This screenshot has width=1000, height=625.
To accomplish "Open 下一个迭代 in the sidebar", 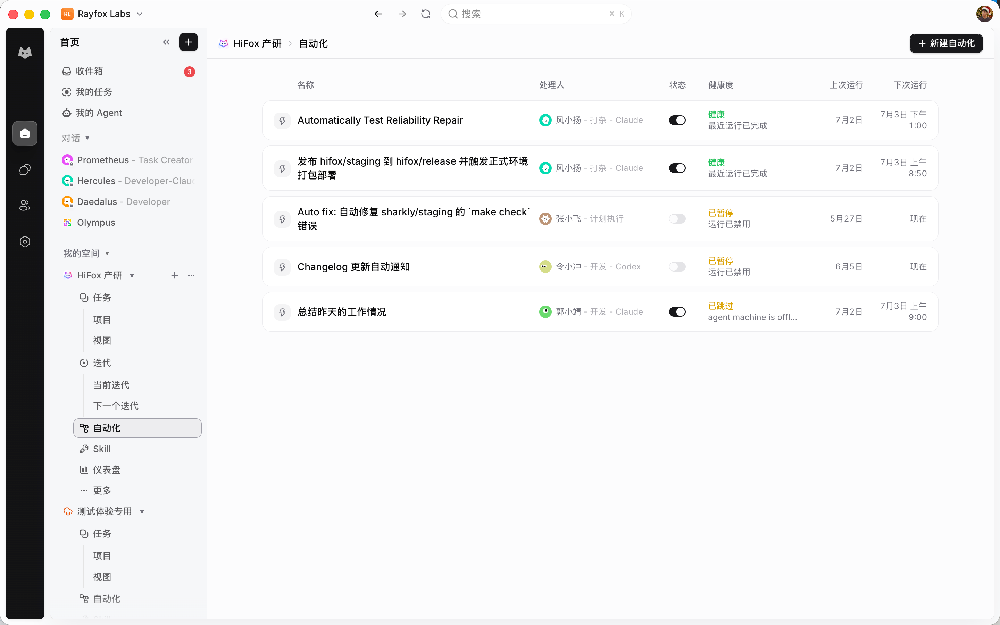I will coord(116,406).
